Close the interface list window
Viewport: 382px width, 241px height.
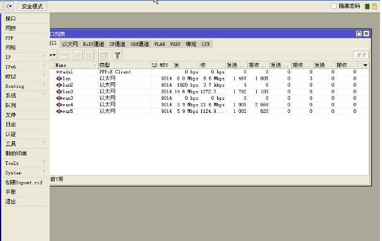(x=366, y=33)
